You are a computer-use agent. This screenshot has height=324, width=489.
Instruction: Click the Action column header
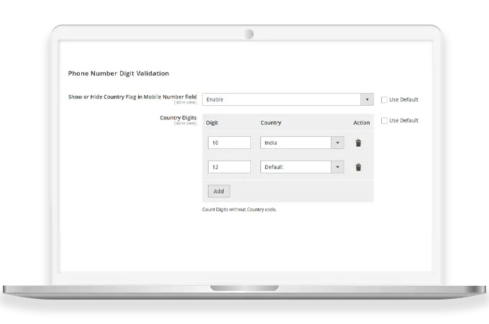[361, 122]
